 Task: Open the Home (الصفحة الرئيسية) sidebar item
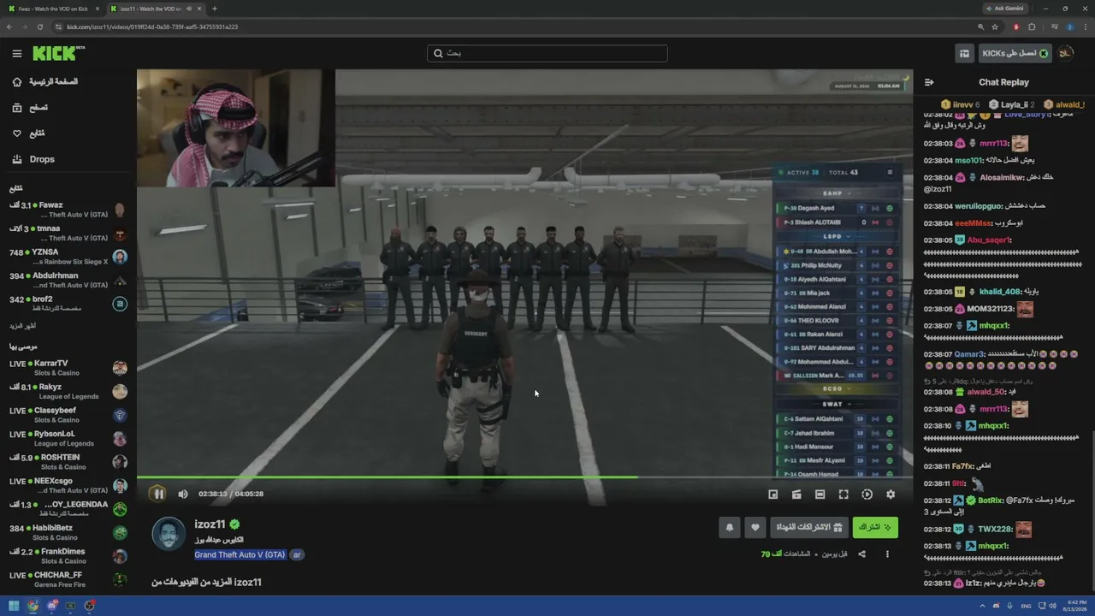[44, 82]
